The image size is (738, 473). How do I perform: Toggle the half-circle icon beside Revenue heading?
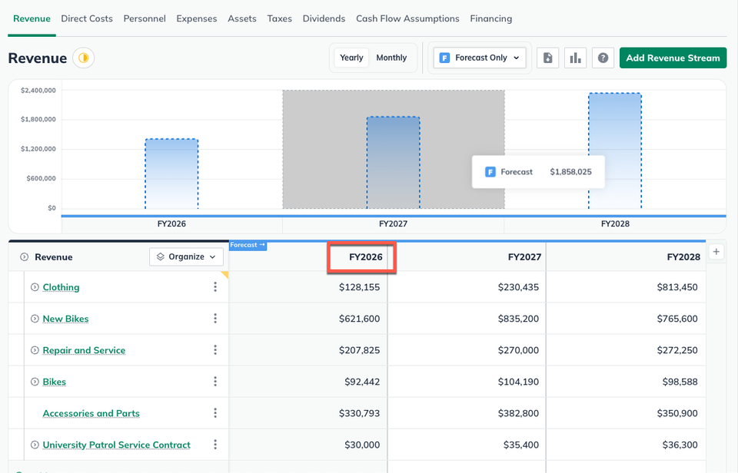pyautogui.click(x=83, y=58)
